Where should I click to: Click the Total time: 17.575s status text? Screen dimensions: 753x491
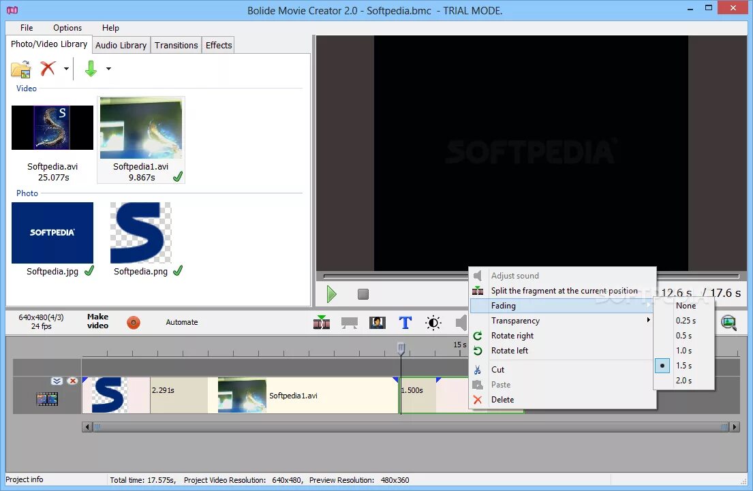point(142,480)
